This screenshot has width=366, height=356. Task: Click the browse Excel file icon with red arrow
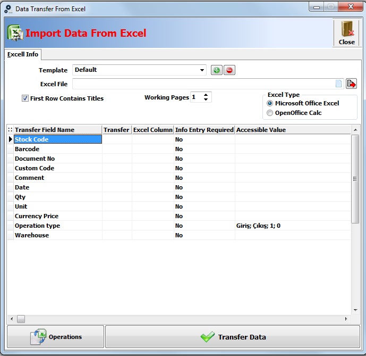click(x=351, y=84)
